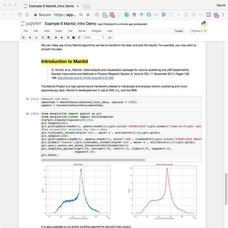The height and width of the screenshot is (228, 228).
Task: Click the red INTER13460 Smoothed plot
Action: pyautogui.click(x=165, y=191)
